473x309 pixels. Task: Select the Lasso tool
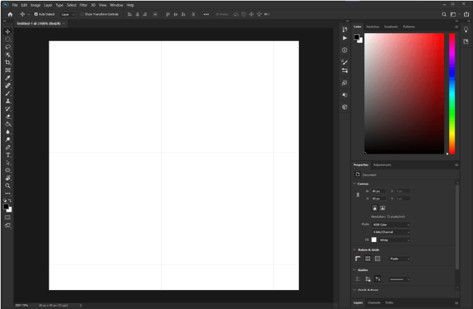8,47
